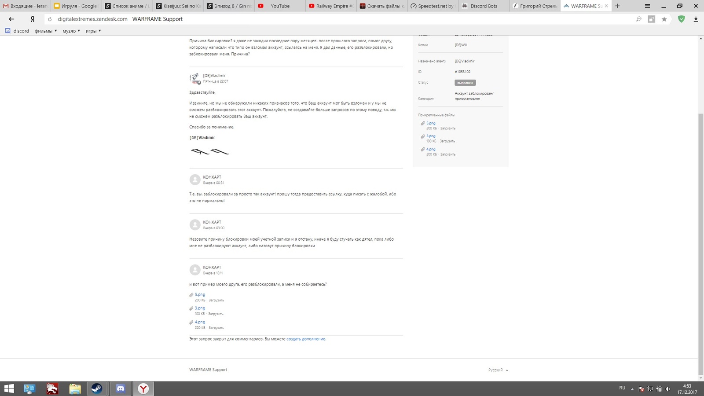Open browser downloads arrow icon
704x396 pixels.
click(x=696, y=19)
